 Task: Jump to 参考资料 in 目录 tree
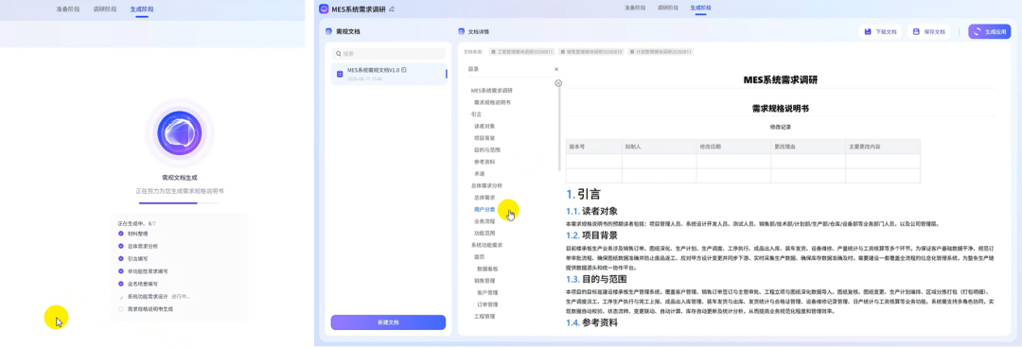[x=485, y=162]
